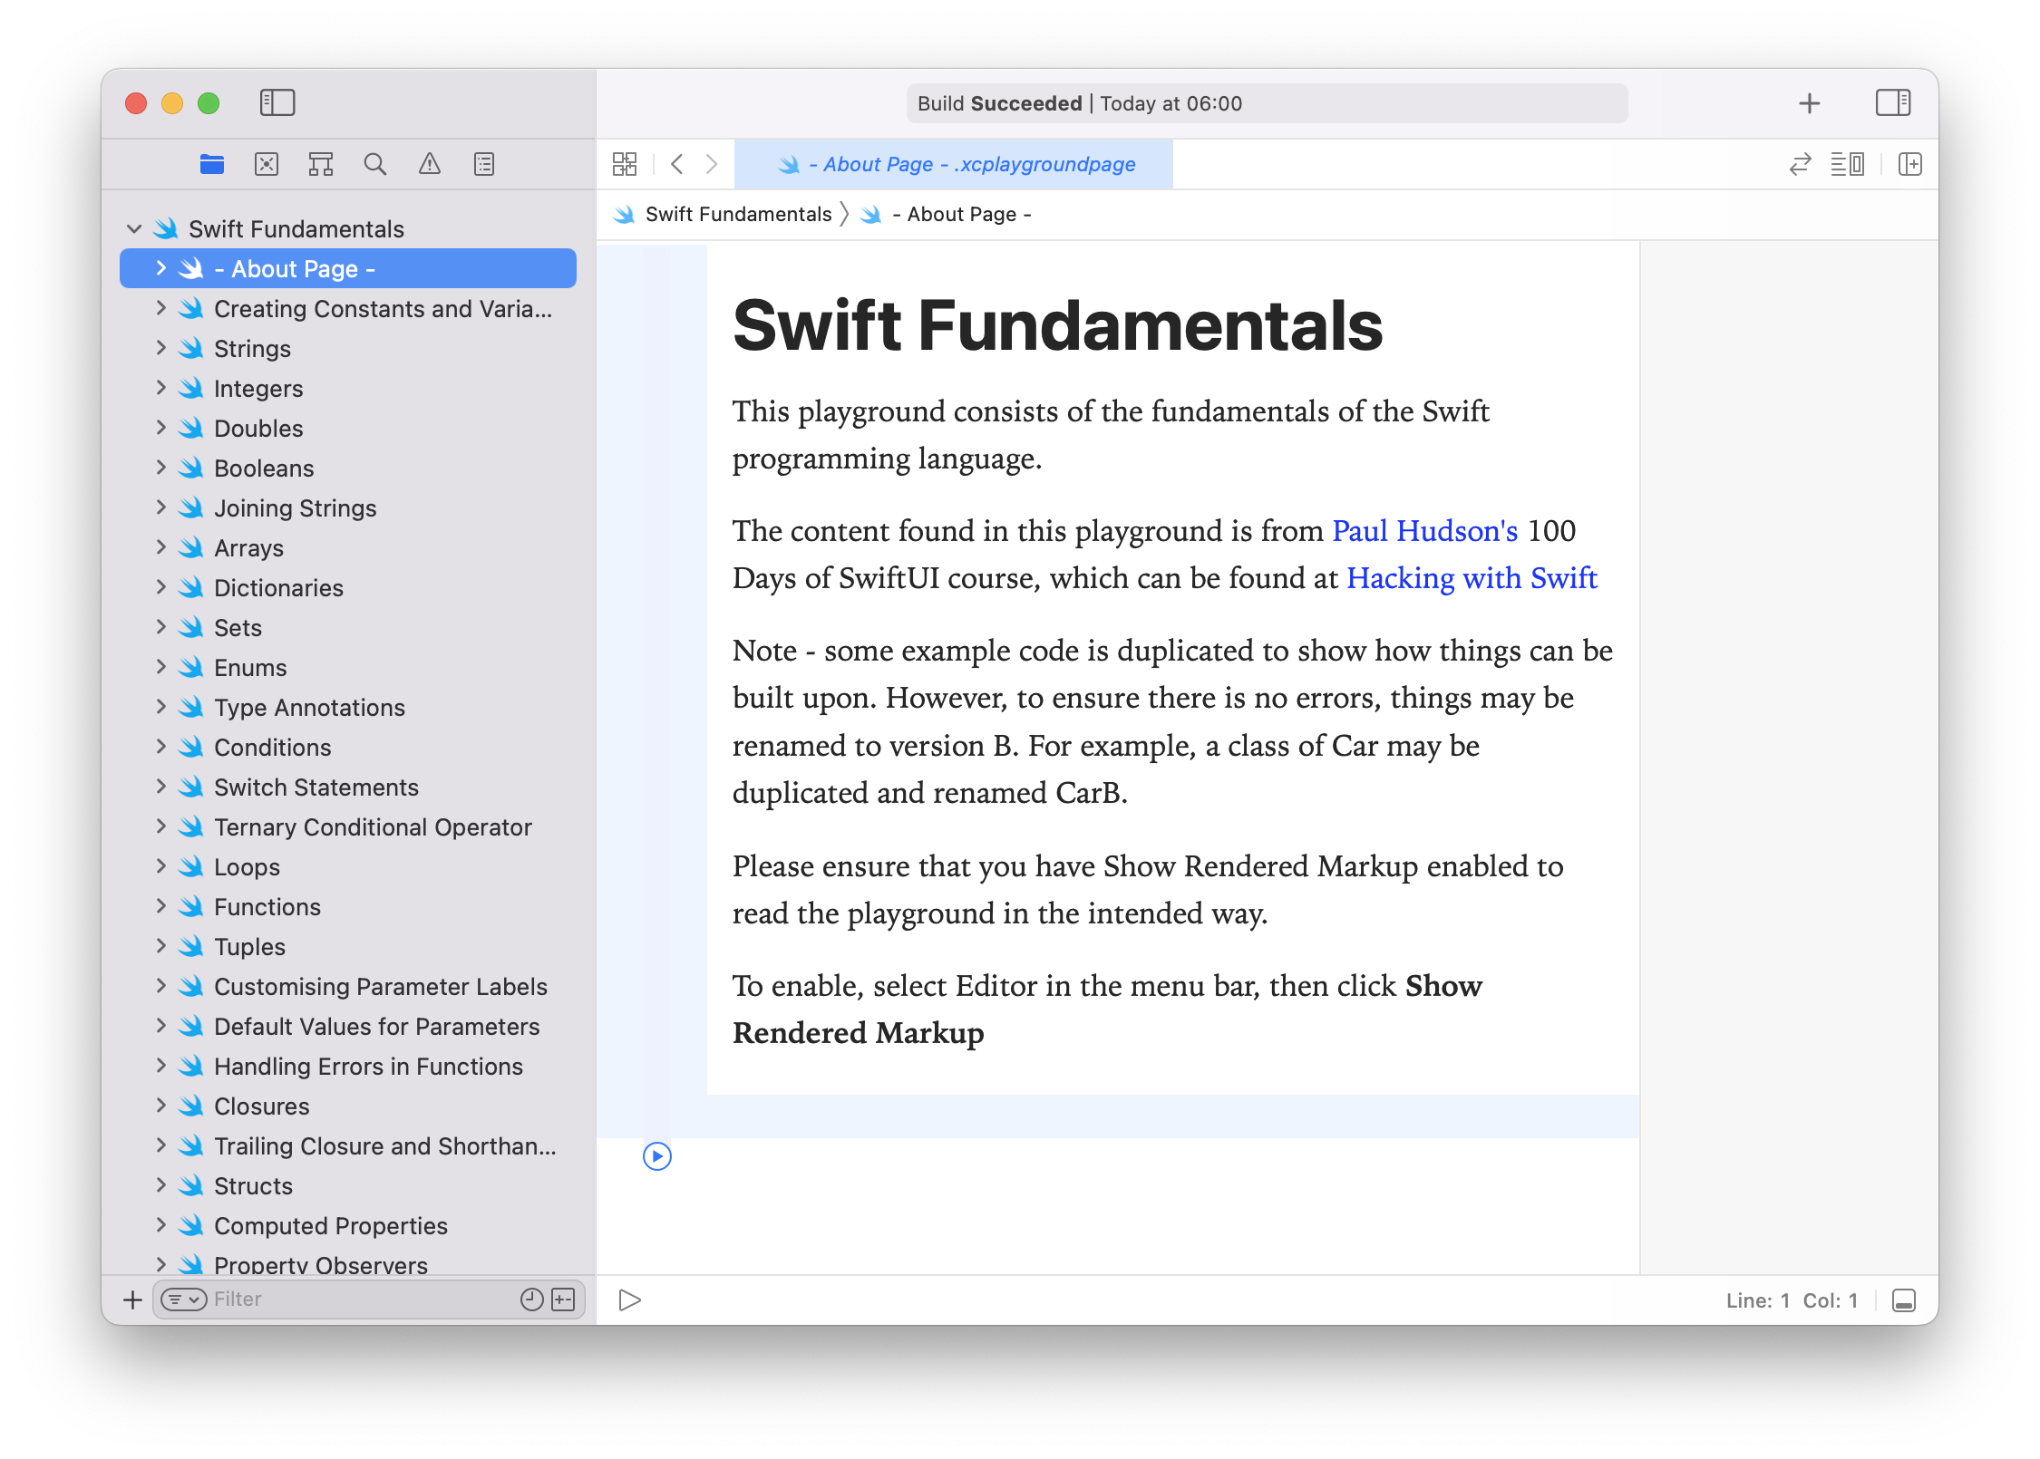Select the Dictionaries page
This screenshot has width=2040, height=1459.
click(x=348, y=588)
